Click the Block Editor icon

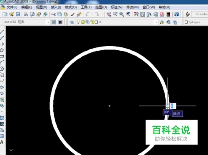coord(79,14)
